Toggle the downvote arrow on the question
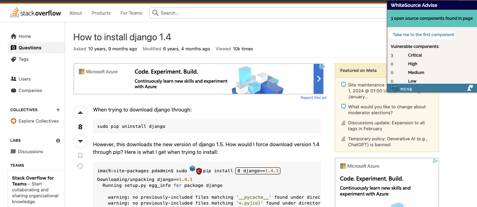 click(80, 141)
